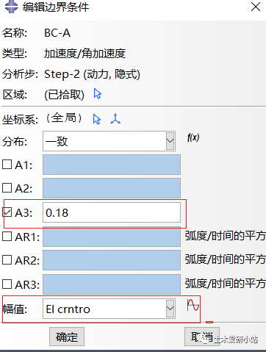The height and width of the screenshot is (352, 266).
Task: Click the Abaqus dialog title bar icon
Action: pyautogui.click(x=11, y=7)
